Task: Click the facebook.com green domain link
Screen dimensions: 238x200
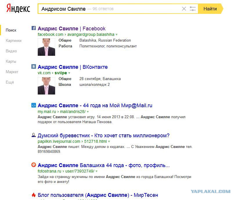Action: point(51,34)
